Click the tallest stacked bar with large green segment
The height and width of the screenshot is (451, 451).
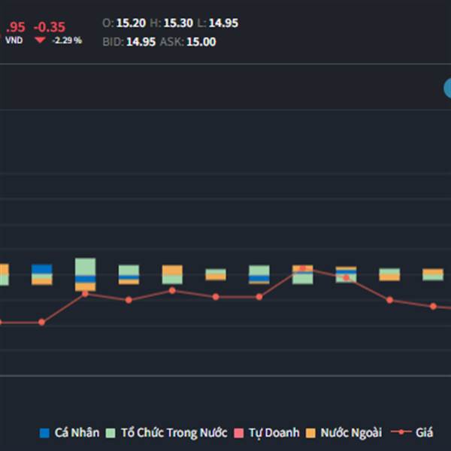[85, 274]
